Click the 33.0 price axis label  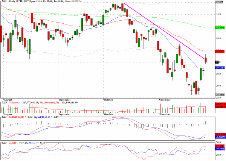(218, 38)
